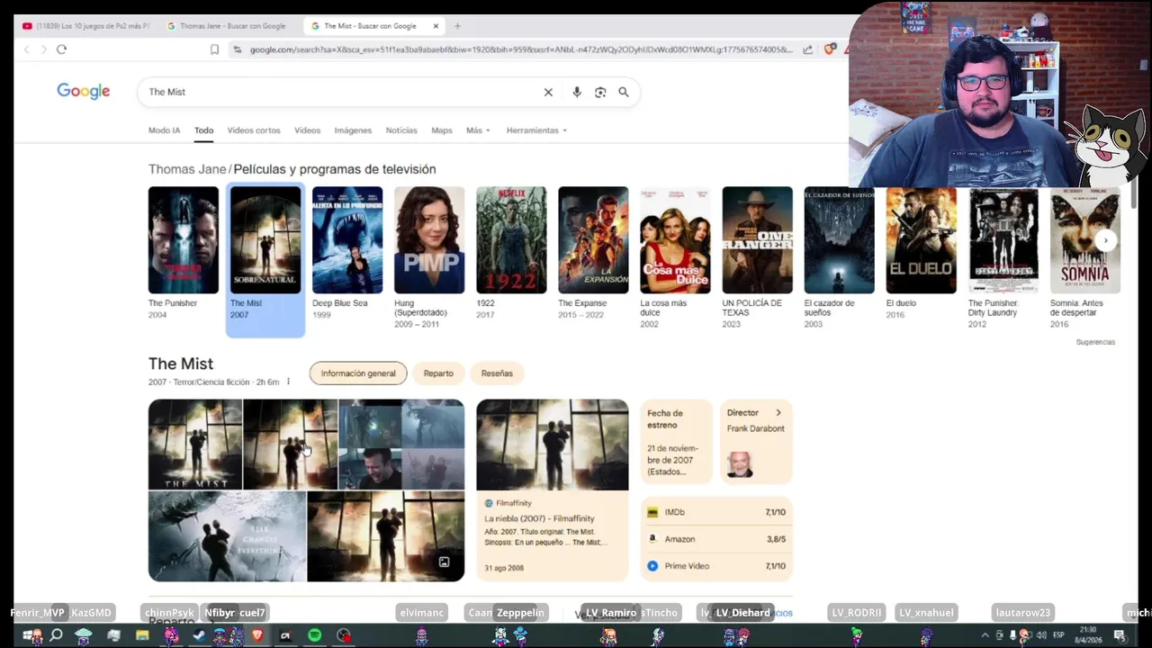Viewport: 1152px width, 648px height.
Task: Open the share icon in the address bar
Action: pyautogui.click(x=807, y=49)
